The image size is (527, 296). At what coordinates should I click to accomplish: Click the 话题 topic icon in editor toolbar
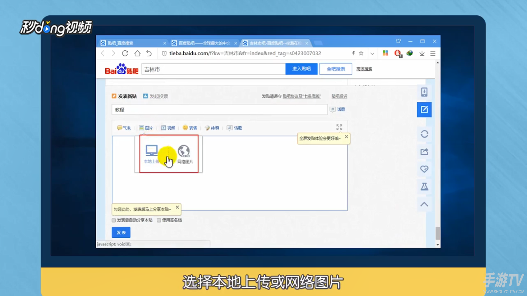point(234,128)
